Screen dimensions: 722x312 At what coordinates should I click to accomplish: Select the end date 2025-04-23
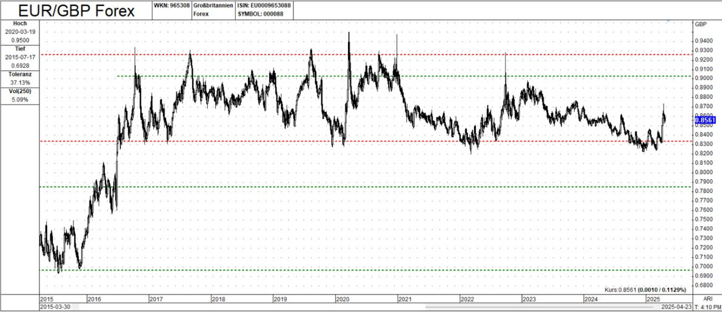click(x=676, y=307)
